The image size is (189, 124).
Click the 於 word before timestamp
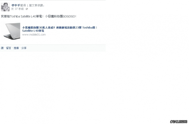coord(13,9)
